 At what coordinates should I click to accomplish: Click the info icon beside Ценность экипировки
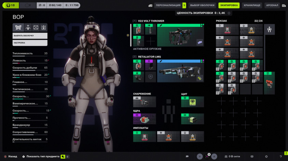click(229, 13)
